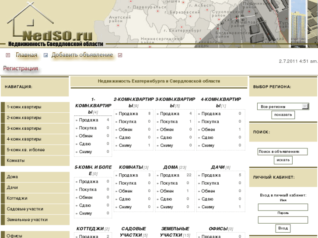Focus the Пароль password input field
The image size is (318, 238).
click(283, 220)
